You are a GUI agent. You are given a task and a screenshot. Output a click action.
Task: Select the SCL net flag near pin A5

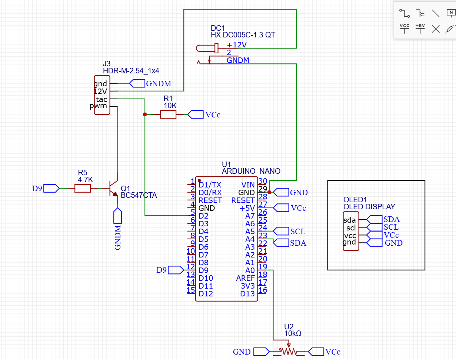282,231
